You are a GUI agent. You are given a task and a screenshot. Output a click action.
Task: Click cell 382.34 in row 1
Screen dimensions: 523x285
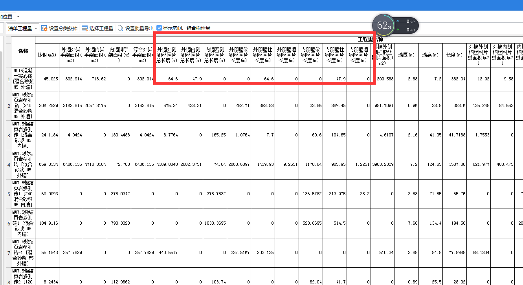pyautogui.click(x=455, y=79)
